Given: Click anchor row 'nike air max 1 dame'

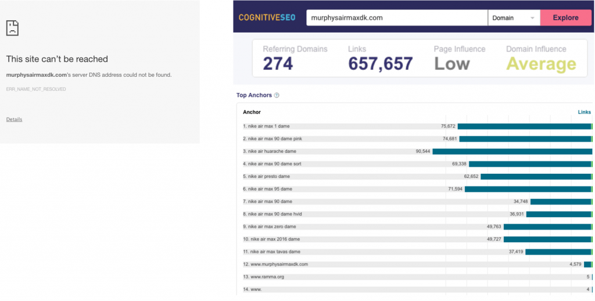Looking at the screenshot, I should [x=417, y=127].
